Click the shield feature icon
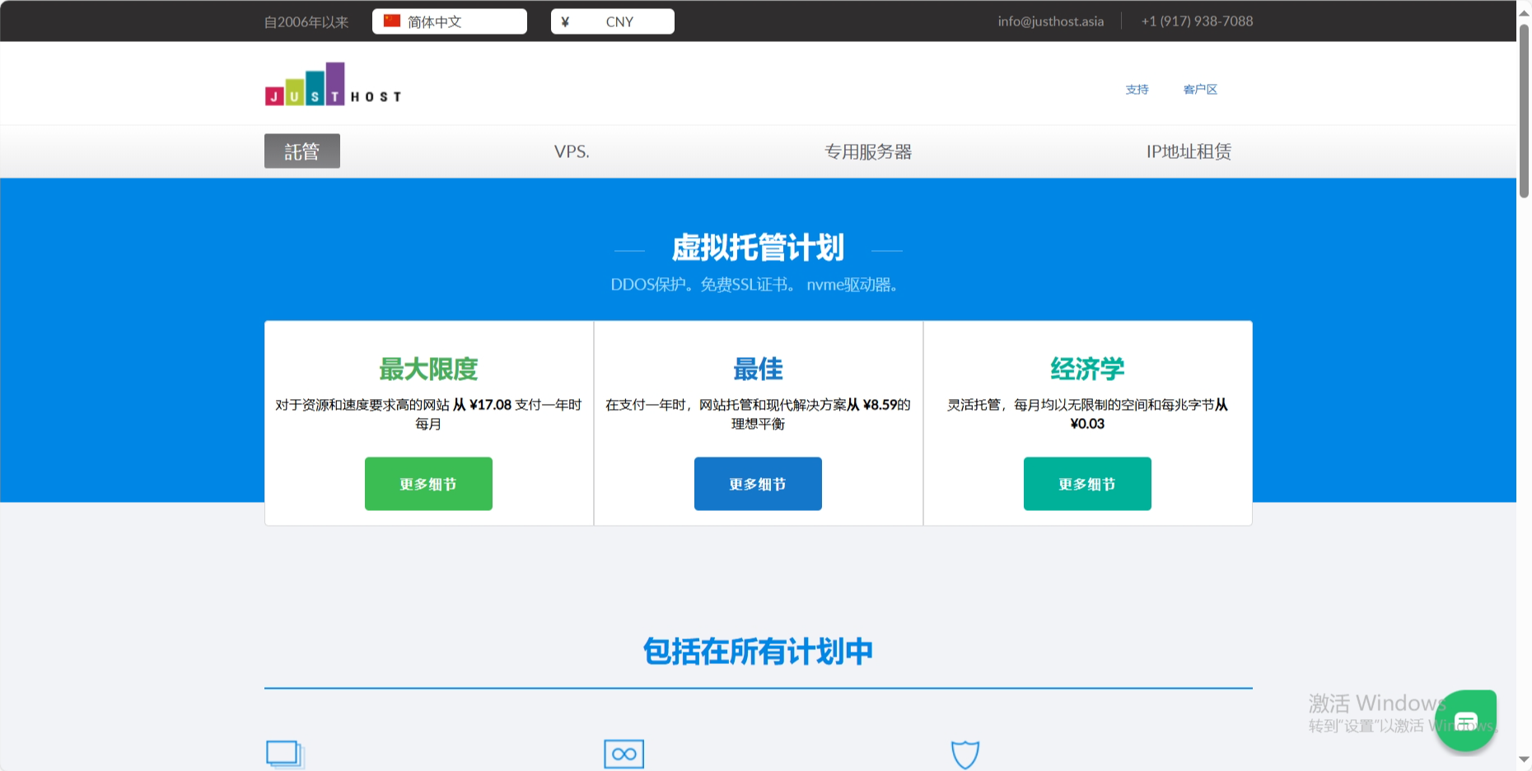The image size is (1532, 771). (x=965, y=753)
